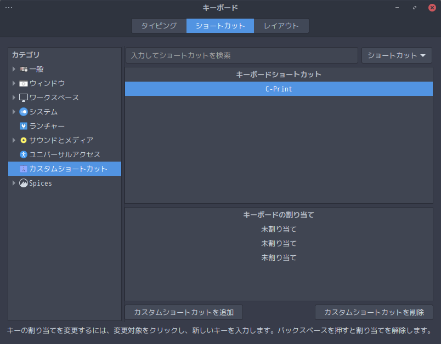Select the C-Print shortcut row

[x=279, y=89]
